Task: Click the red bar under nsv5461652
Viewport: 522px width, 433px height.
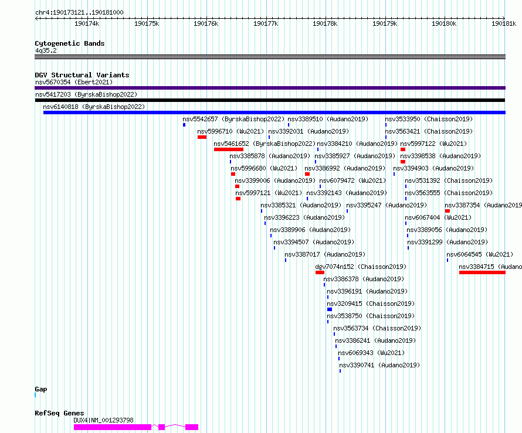Action: coord(229,149)
